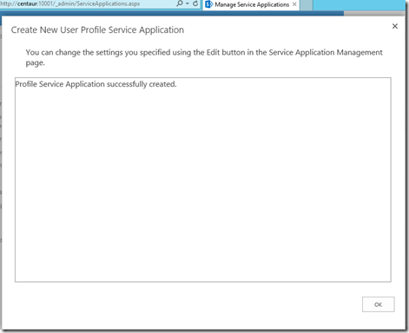Click the 'Profile Service Application successfully created.' text
The width and height of the screenshot is (409, 333).
96,84
